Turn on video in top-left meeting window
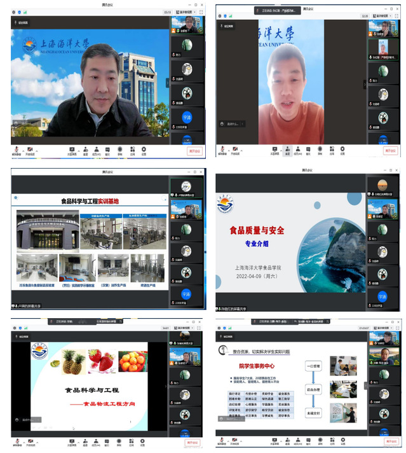Image resolution: width=406 pixels, height=453 pixels. coord(30,150)
